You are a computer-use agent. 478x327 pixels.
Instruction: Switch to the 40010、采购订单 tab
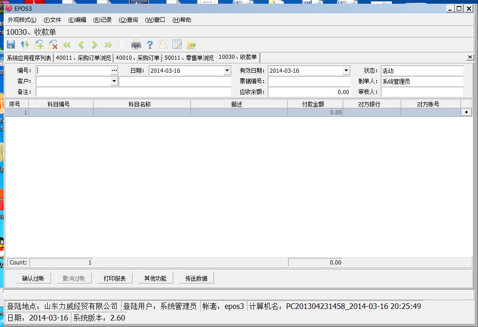(138, 58)
